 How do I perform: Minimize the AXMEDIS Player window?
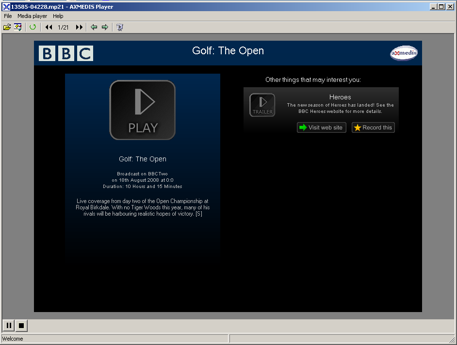(x=433, y=7)
